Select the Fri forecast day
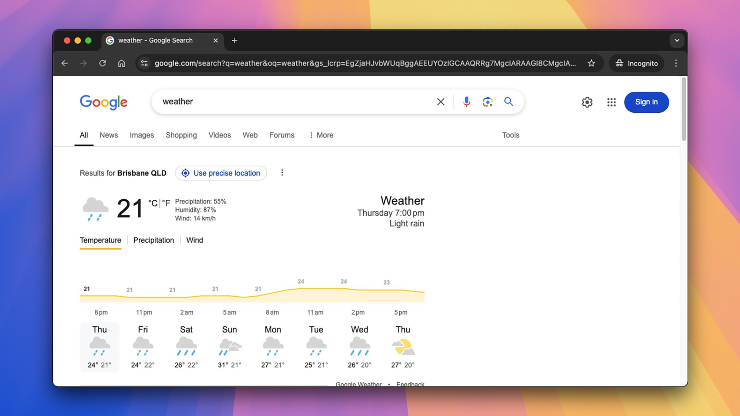 click(x=143, y=347)
